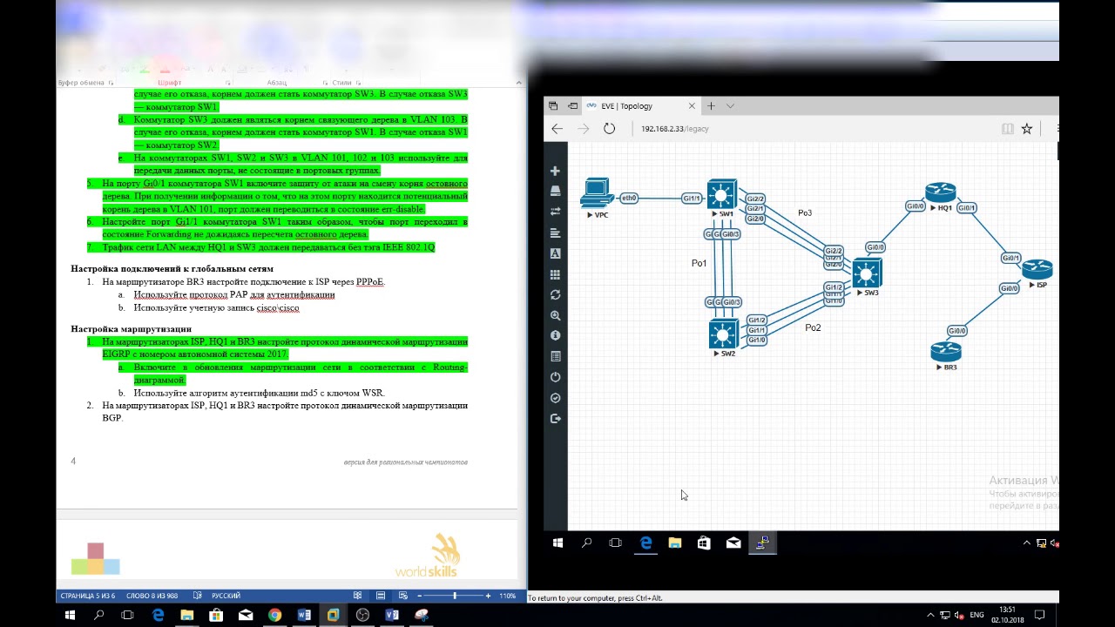Switch to Read Mode view in Word
Viewport: 1115px width, 627px height.
point(358,596)
